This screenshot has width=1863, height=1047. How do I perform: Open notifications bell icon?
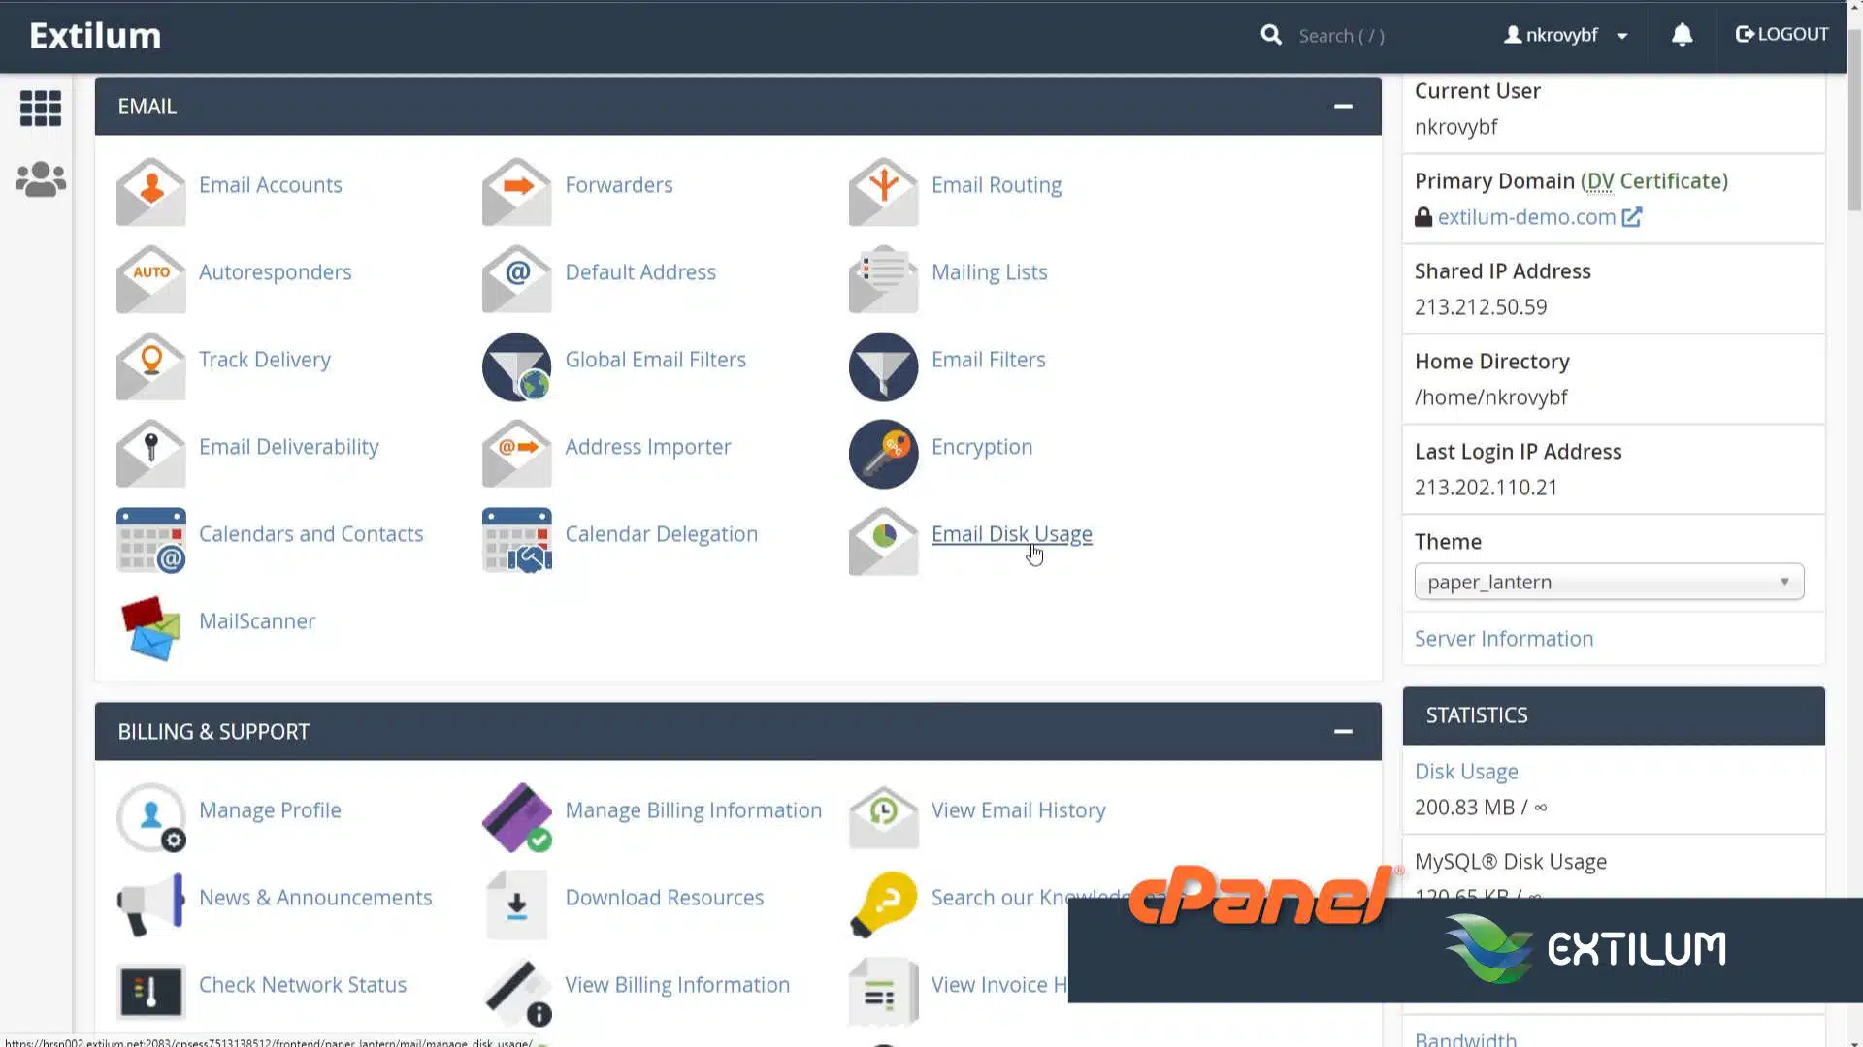tap(1682, 35)
